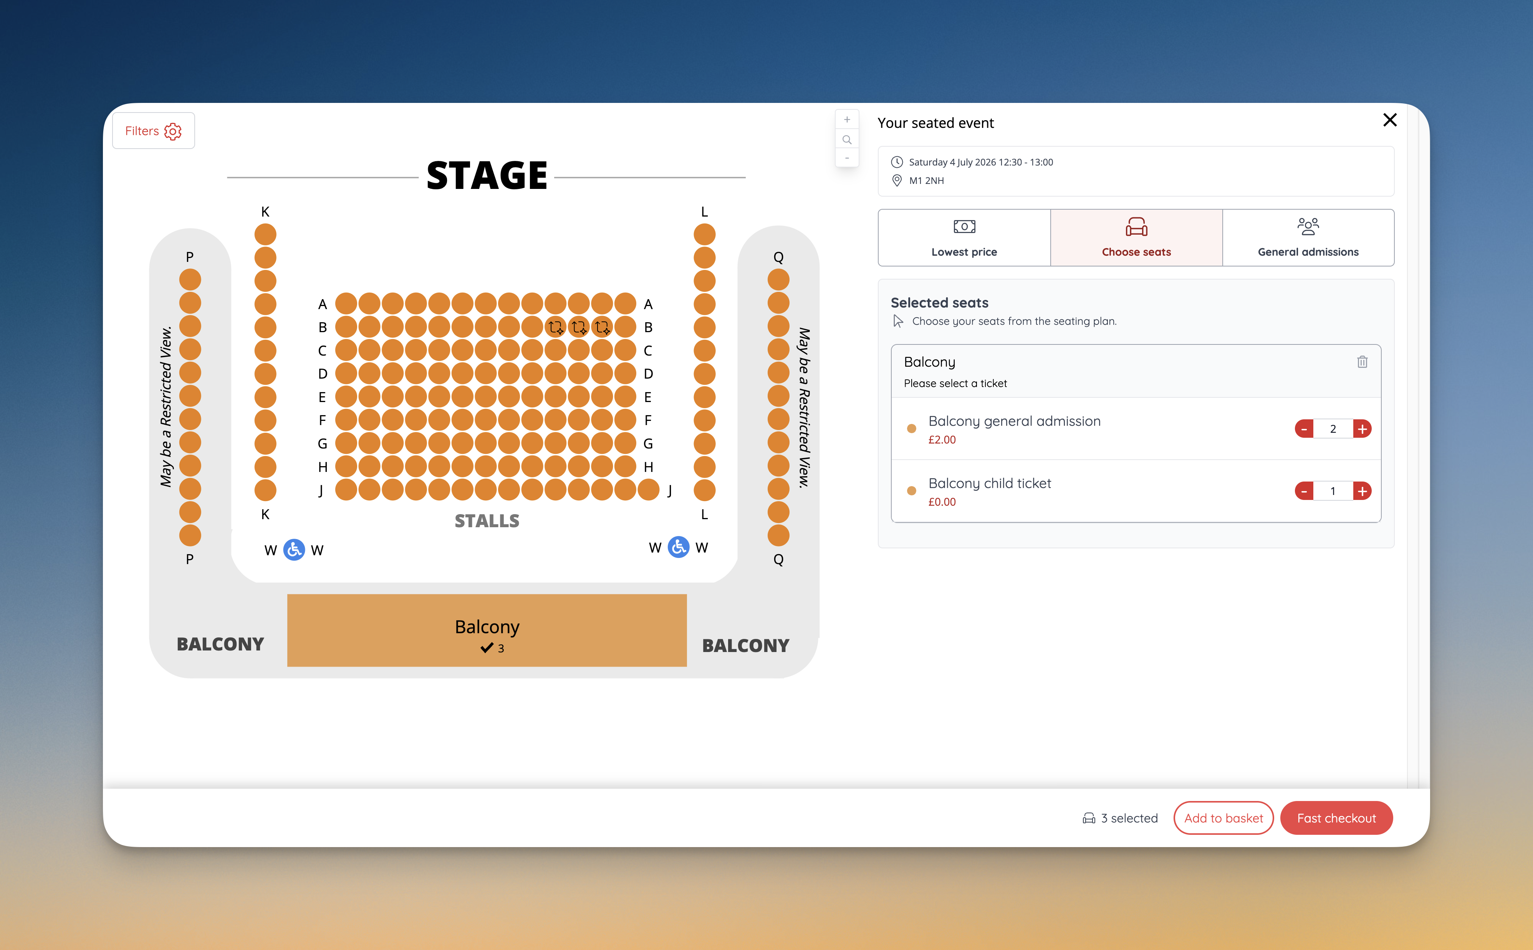Select first seat in stalls row A
Viewport: 1533px width, 950px height.
point(346,303)
